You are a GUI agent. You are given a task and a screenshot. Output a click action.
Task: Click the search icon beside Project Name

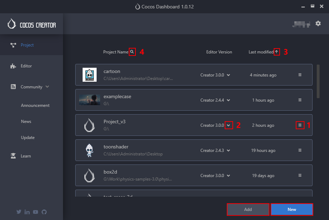[x=132, y=52]
